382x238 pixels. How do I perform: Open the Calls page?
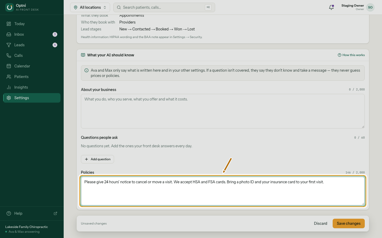click(x=32, y=56)
